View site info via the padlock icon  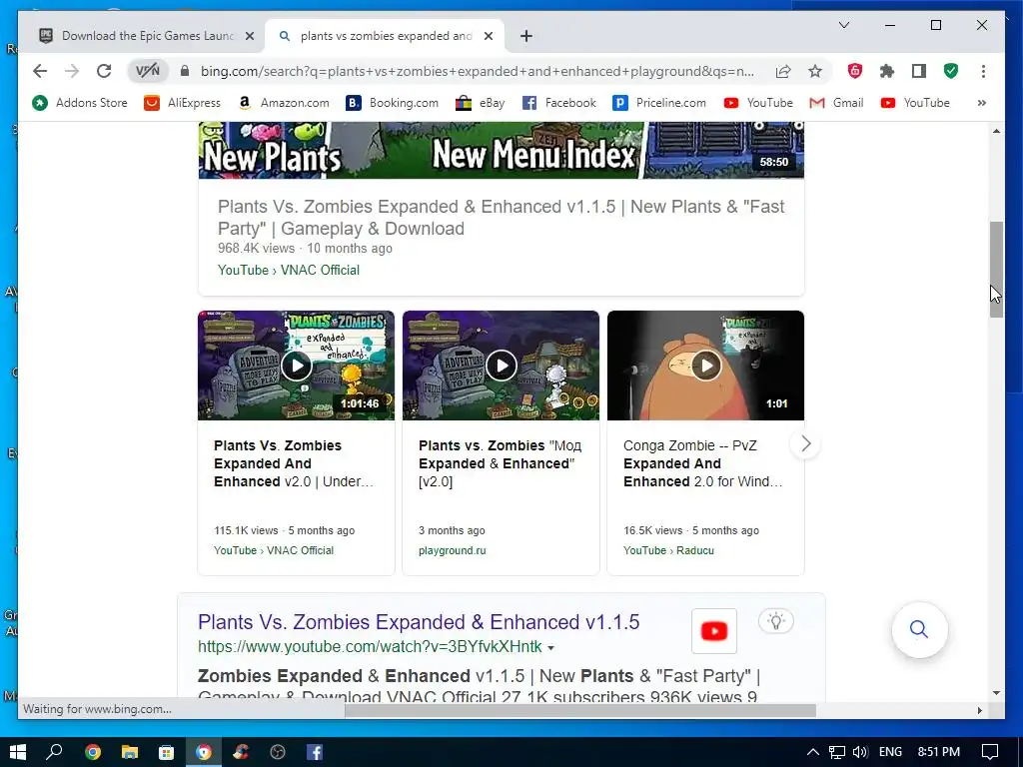pos(185,71)
